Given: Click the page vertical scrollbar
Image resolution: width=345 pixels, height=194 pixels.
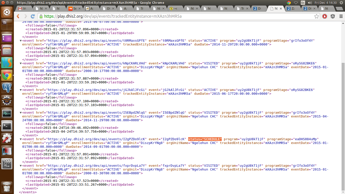Looking at the screenshot, I should pos(343,126).
